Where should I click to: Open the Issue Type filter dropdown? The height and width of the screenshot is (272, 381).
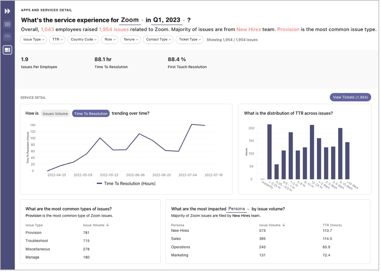[33, 40]
